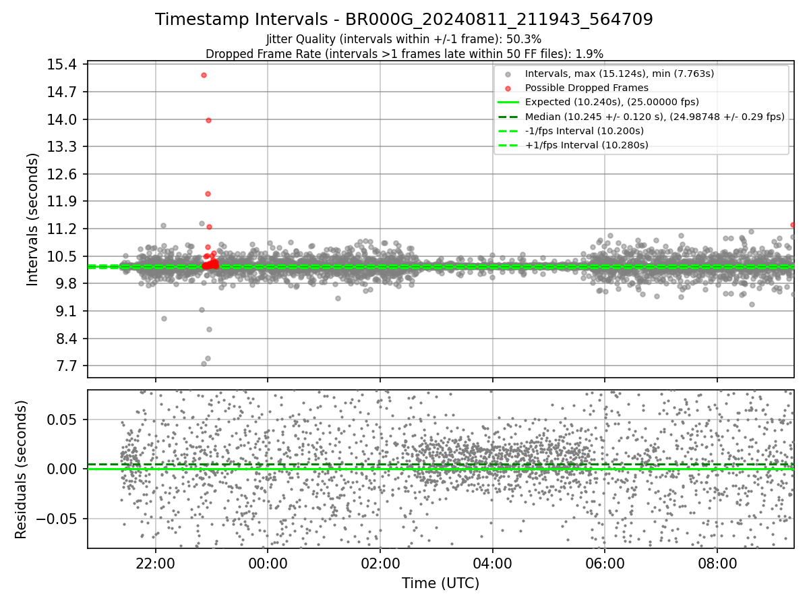Click the '00:00' x-axis tick label
This screenshot has width=809, height=607.
point(268,565)
